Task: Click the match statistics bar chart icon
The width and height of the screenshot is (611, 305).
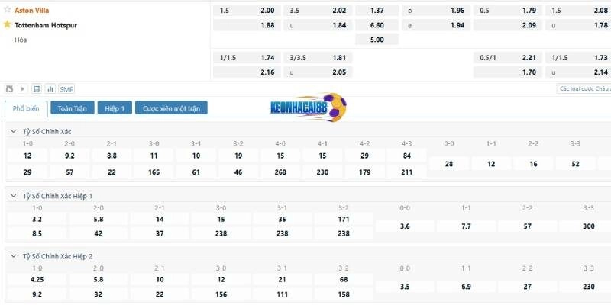Action: pos(50,88)
